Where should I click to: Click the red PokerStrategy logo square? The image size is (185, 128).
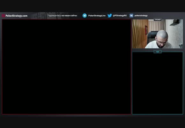tap(4, 16)
